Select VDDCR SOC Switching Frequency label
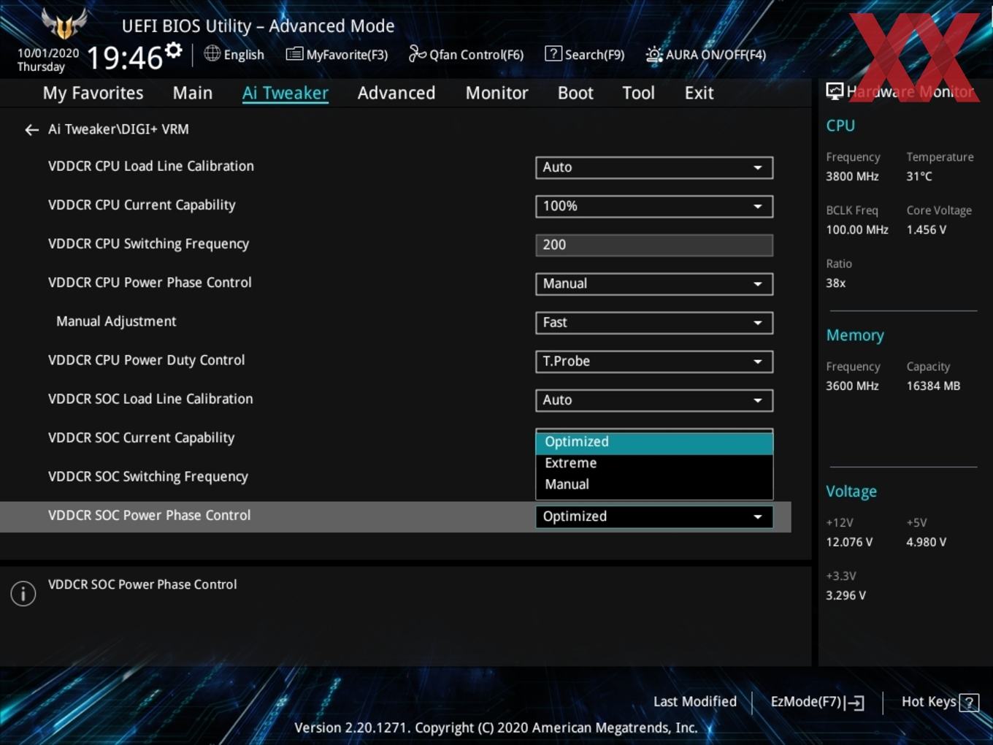The image size is (993, 745). click(x=148, y=476)
